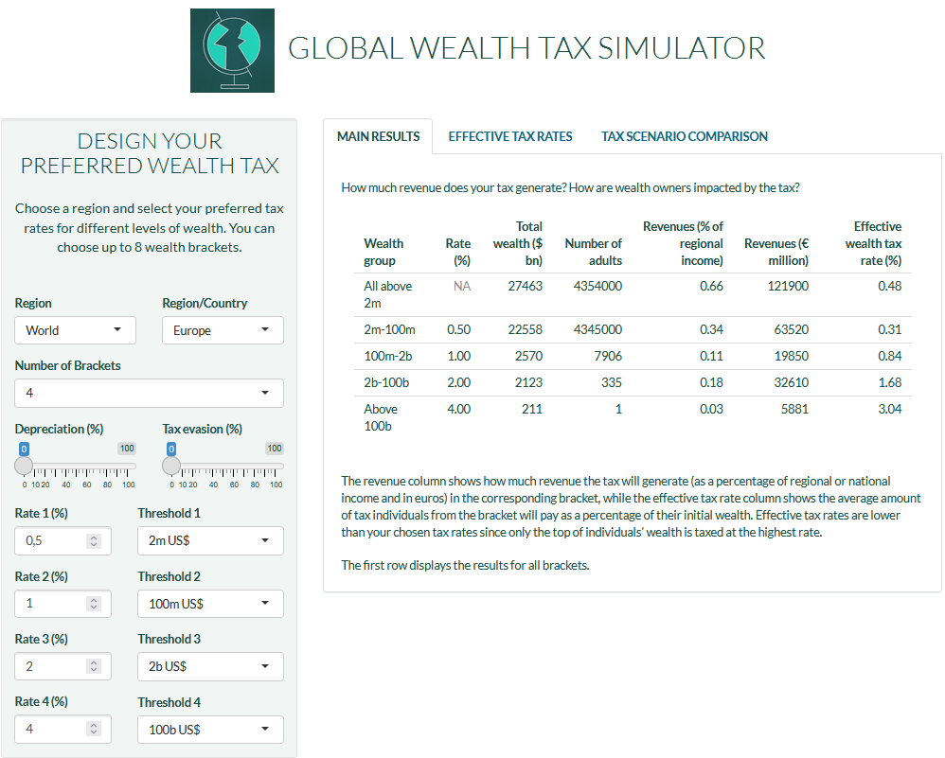
Task: Switch to the Effective Tax Rates tab
Action: coord(510,136)
